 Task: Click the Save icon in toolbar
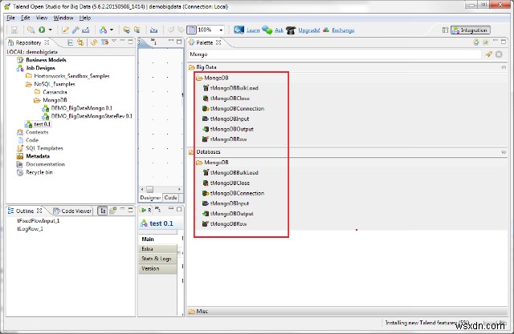14,30
